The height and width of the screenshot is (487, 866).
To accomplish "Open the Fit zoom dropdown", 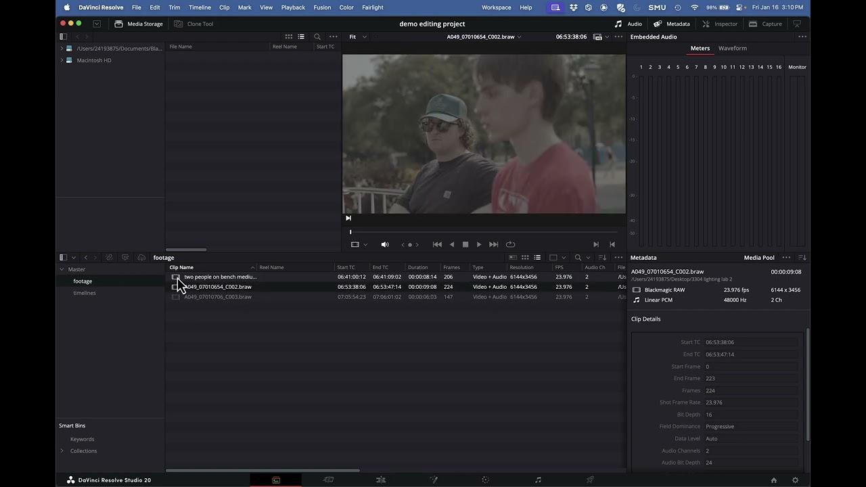I will pyautogui.click(x=358, y=37).
